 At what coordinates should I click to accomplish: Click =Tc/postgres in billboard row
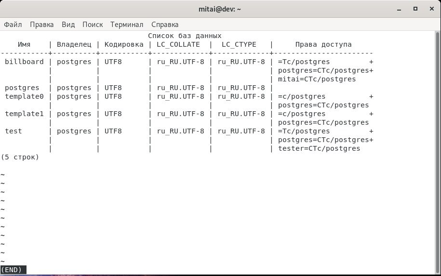tap(304, 62)
